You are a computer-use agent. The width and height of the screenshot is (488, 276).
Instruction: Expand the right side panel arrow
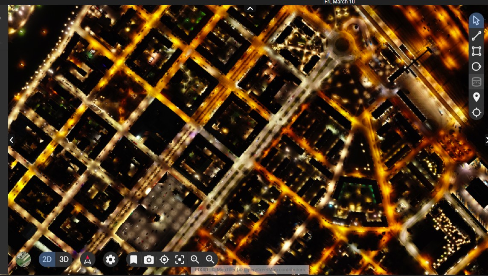coord(486,140)
